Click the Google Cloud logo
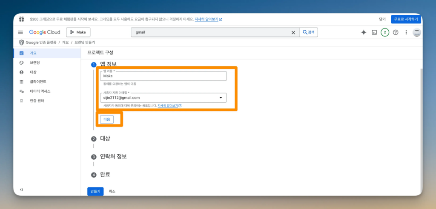436x209 pixels. tap(44, 32)
